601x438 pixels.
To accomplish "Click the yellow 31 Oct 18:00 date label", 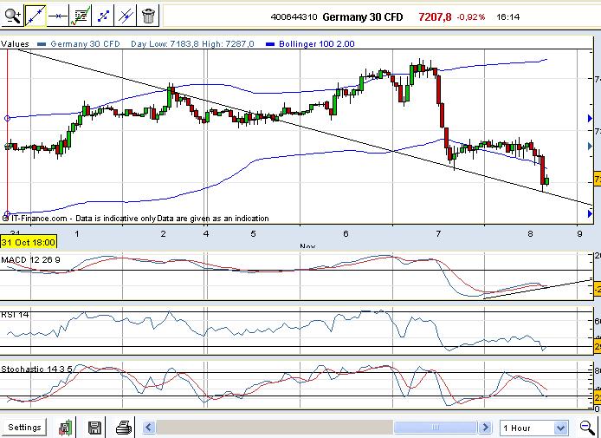I will 29,242.
